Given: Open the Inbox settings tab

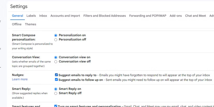Looking at the screenshot, I should pyautogui.click(x=43, y=16).
